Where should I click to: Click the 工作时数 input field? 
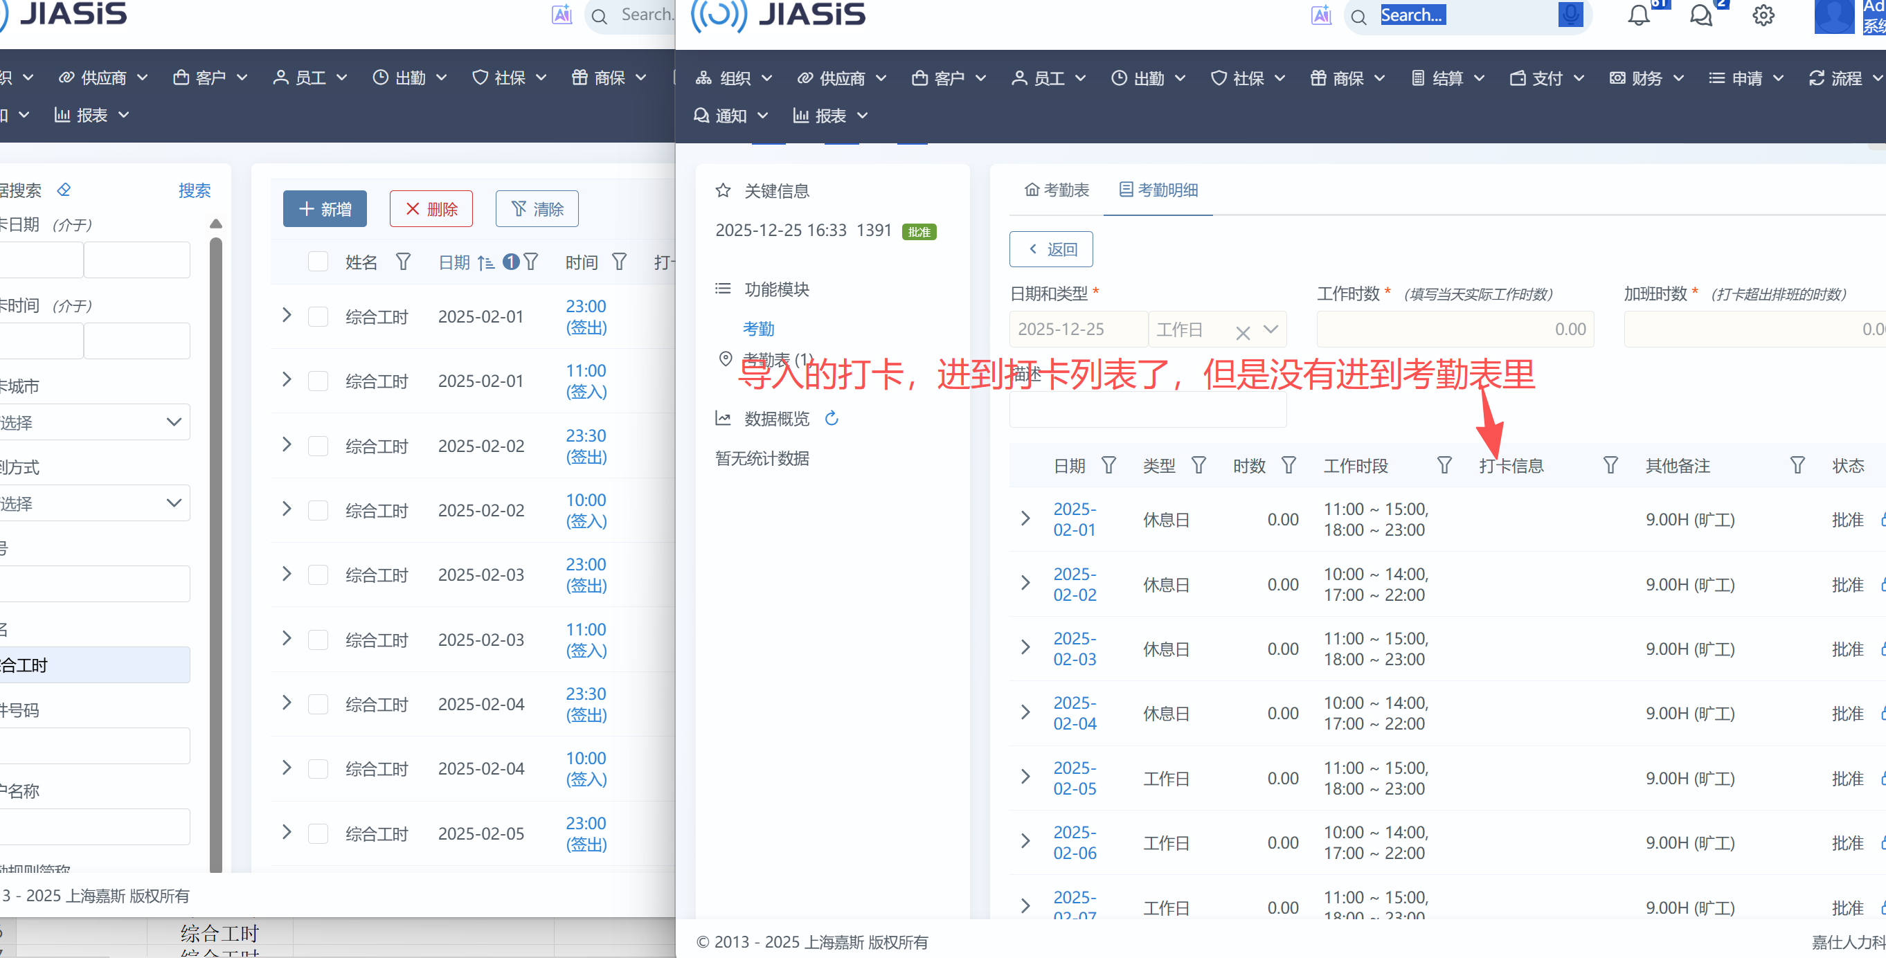pos(1454,329)
